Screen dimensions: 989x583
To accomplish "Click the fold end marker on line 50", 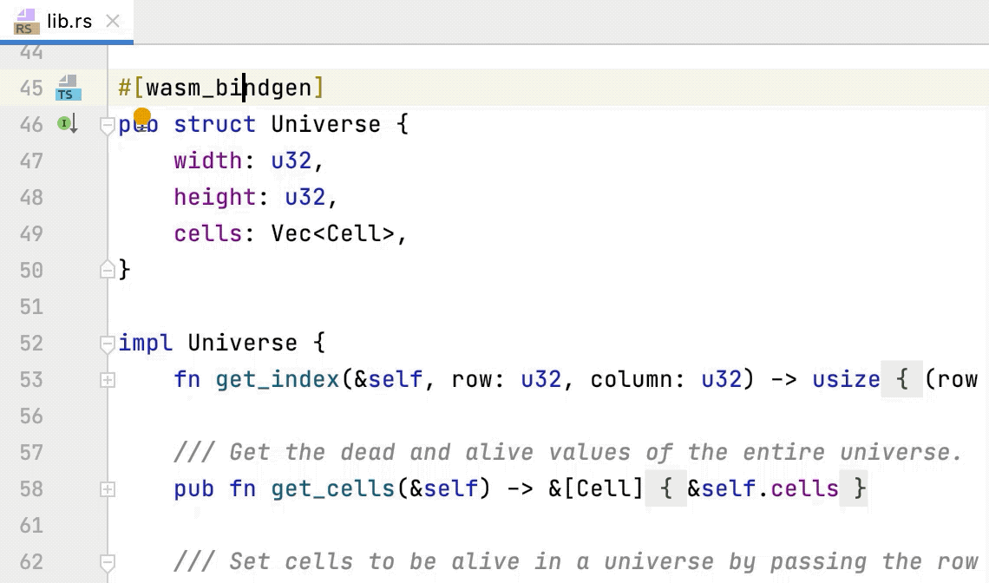I will (108, 270).
